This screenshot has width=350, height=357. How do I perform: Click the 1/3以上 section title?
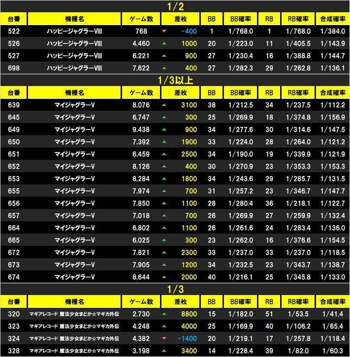pos(175,80)
